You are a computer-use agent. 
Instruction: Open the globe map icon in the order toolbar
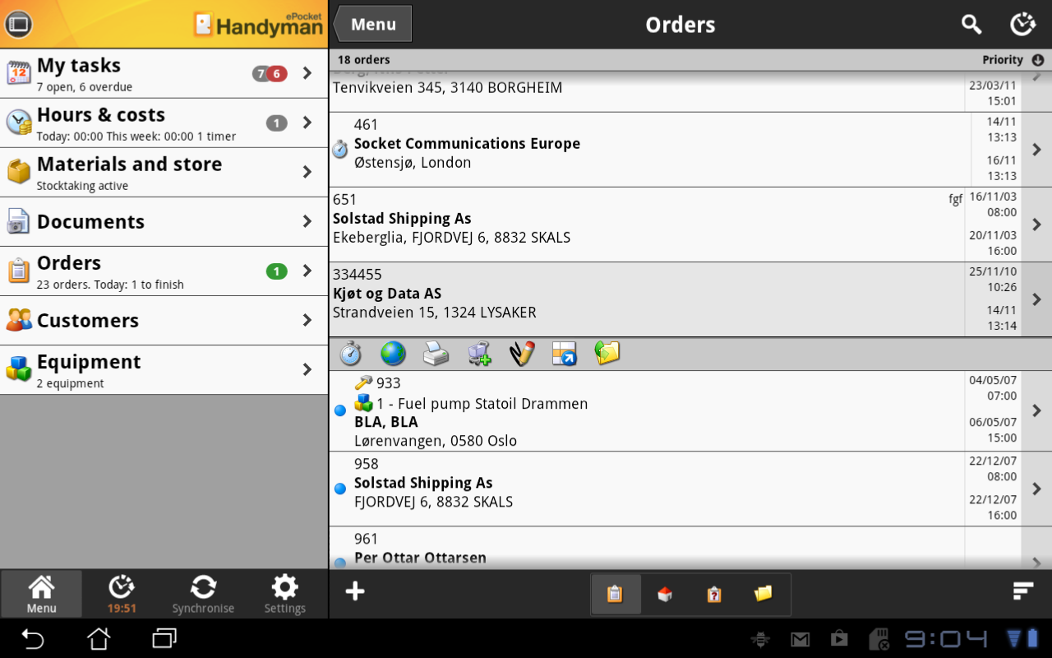(x=393, y=354)
